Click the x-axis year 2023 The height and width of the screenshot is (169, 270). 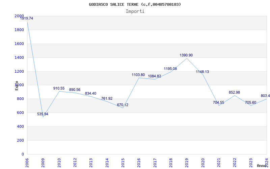(x=251, y=163)
